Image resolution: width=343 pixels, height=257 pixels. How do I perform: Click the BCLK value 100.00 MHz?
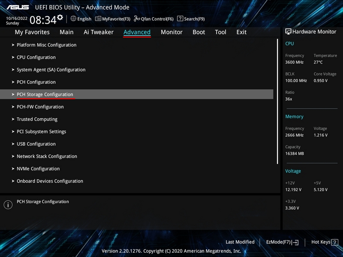click(x=296, y=81)
